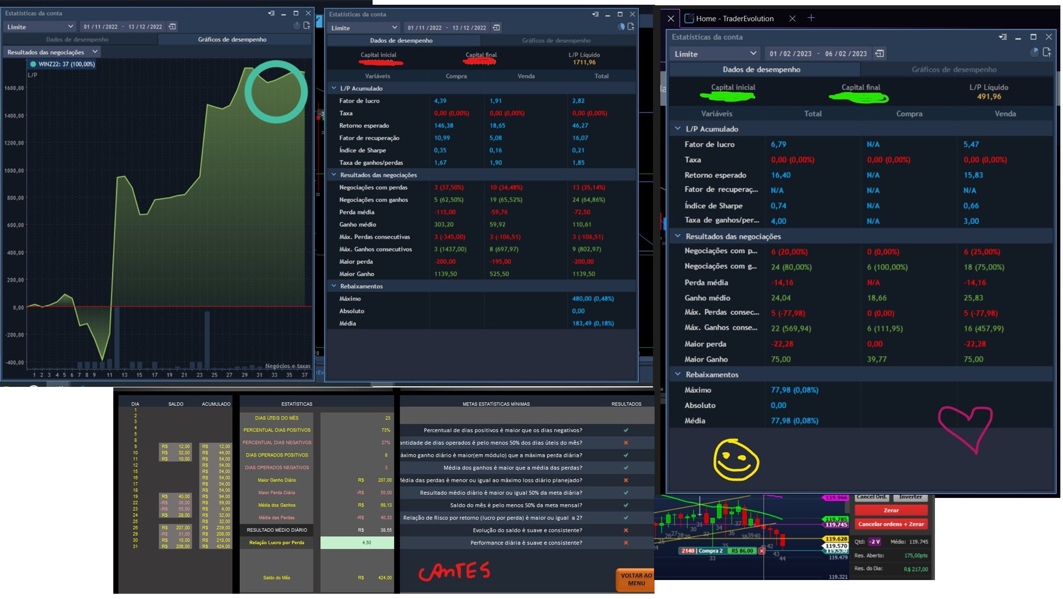Click the 06/02/2023 end date field
The image size is (1063, 599).
point(846,54)
